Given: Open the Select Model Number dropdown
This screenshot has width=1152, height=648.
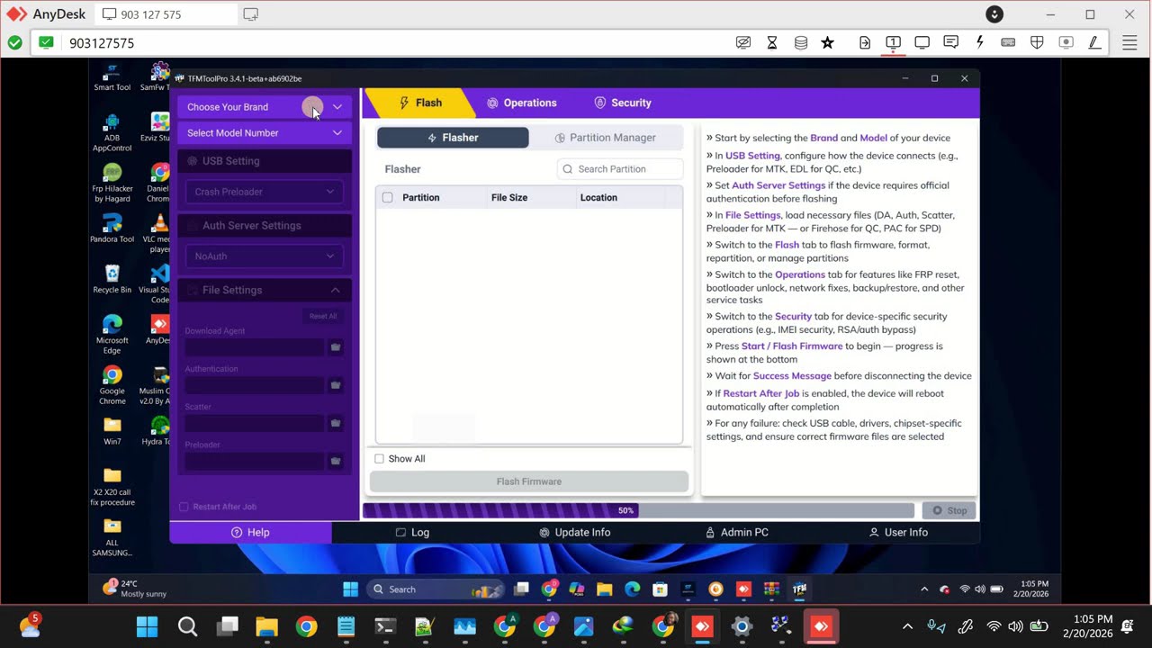Looking at the screenshot, I should point(265,133).
